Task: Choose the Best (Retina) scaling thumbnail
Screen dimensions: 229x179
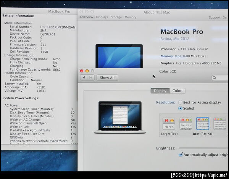Action: pyautogui.click(x=203, y=124)
